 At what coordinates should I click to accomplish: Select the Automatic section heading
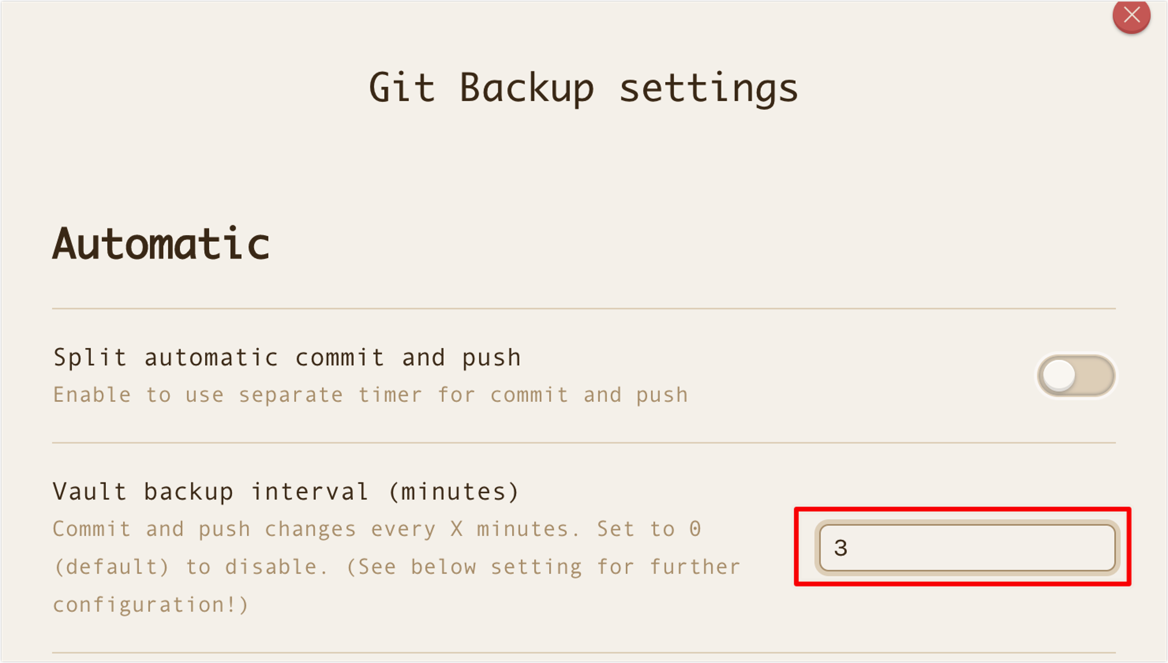pos(161,244)
